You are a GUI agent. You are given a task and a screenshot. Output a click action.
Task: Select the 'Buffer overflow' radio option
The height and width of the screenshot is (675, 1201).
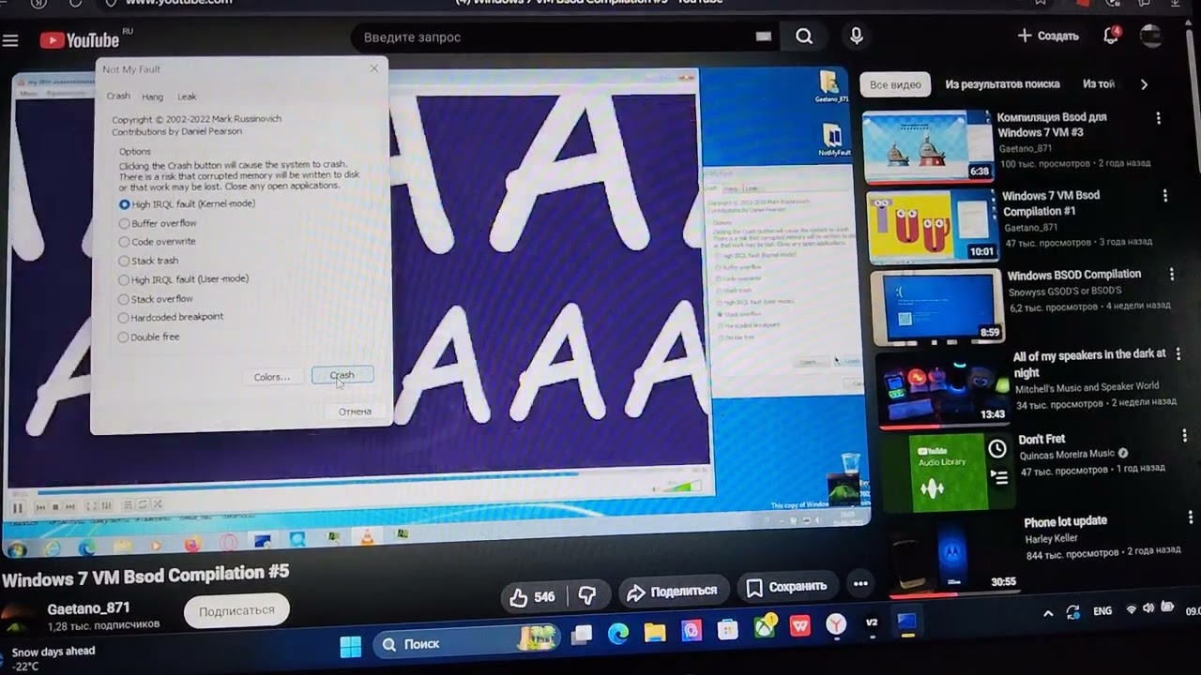pos(158,223)
